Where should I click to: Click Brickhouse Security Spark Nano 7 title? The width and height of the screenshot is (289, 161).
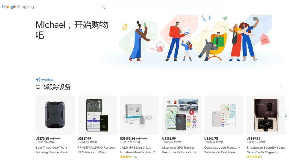click(x=266, y=150)
